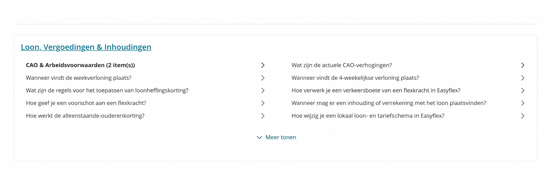This screenshot has height=182, width=547.
Task: Click arrow next to lokaal loon- en tariefschema
Action: (x=523, y=116)
